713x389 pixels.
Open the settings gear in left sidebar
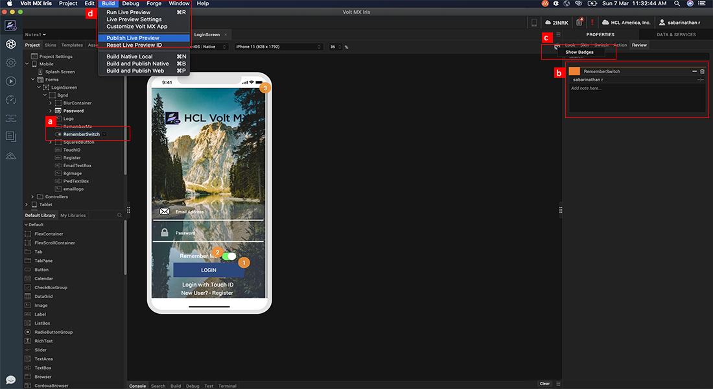10,63
